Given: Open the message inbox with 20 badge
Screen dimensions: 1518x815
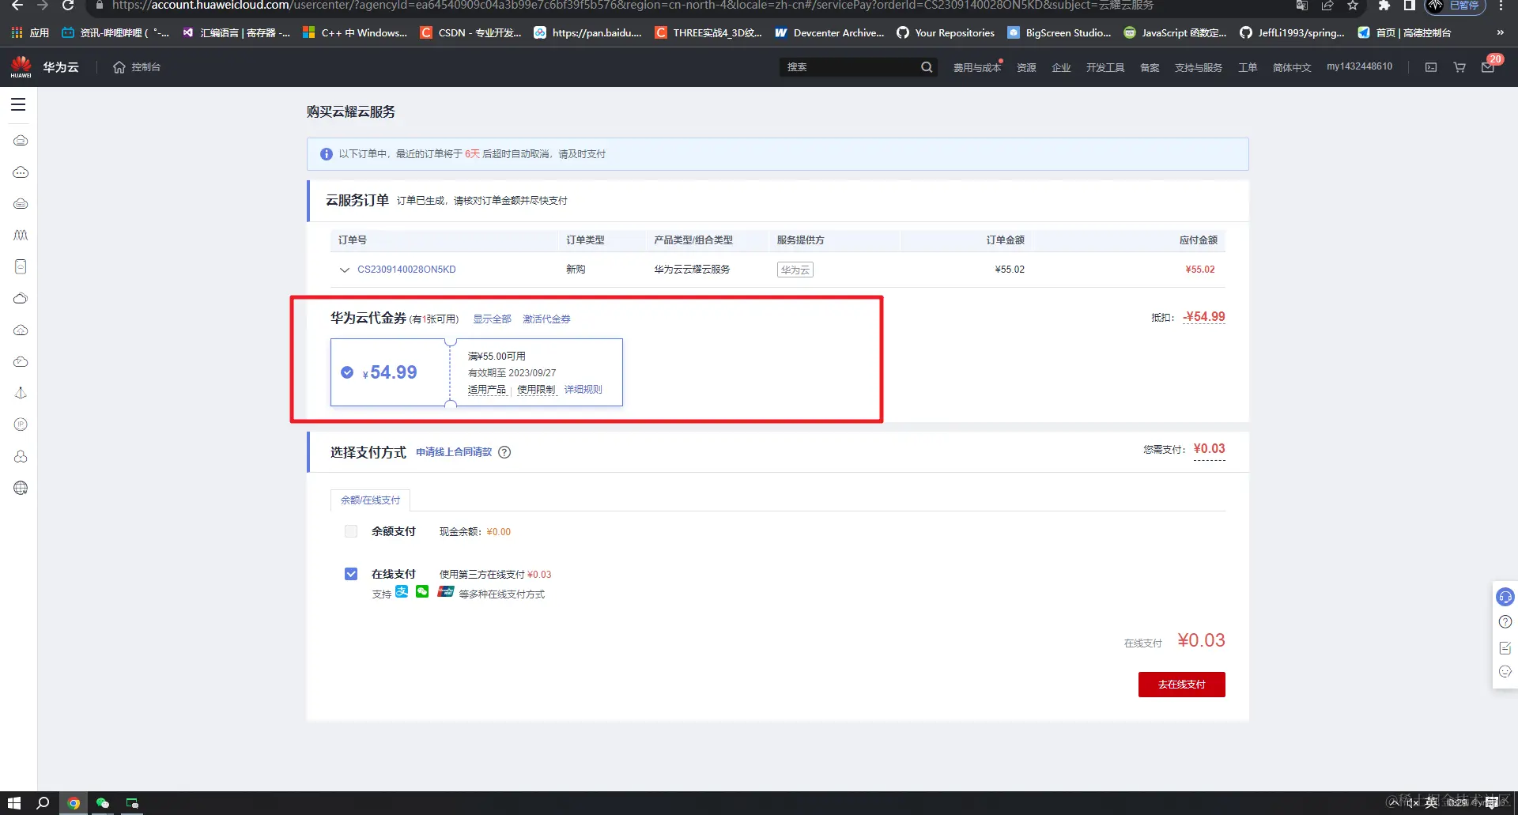Looking at the screenshot, I should (x=1489, y=66).
